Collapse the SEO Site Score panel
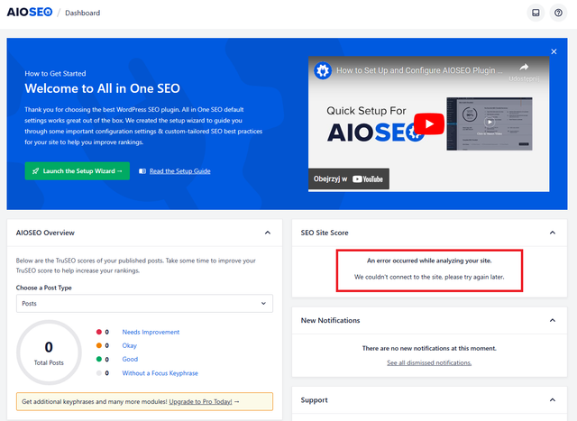This screenshot has height=421, width=577. (553, 233)
